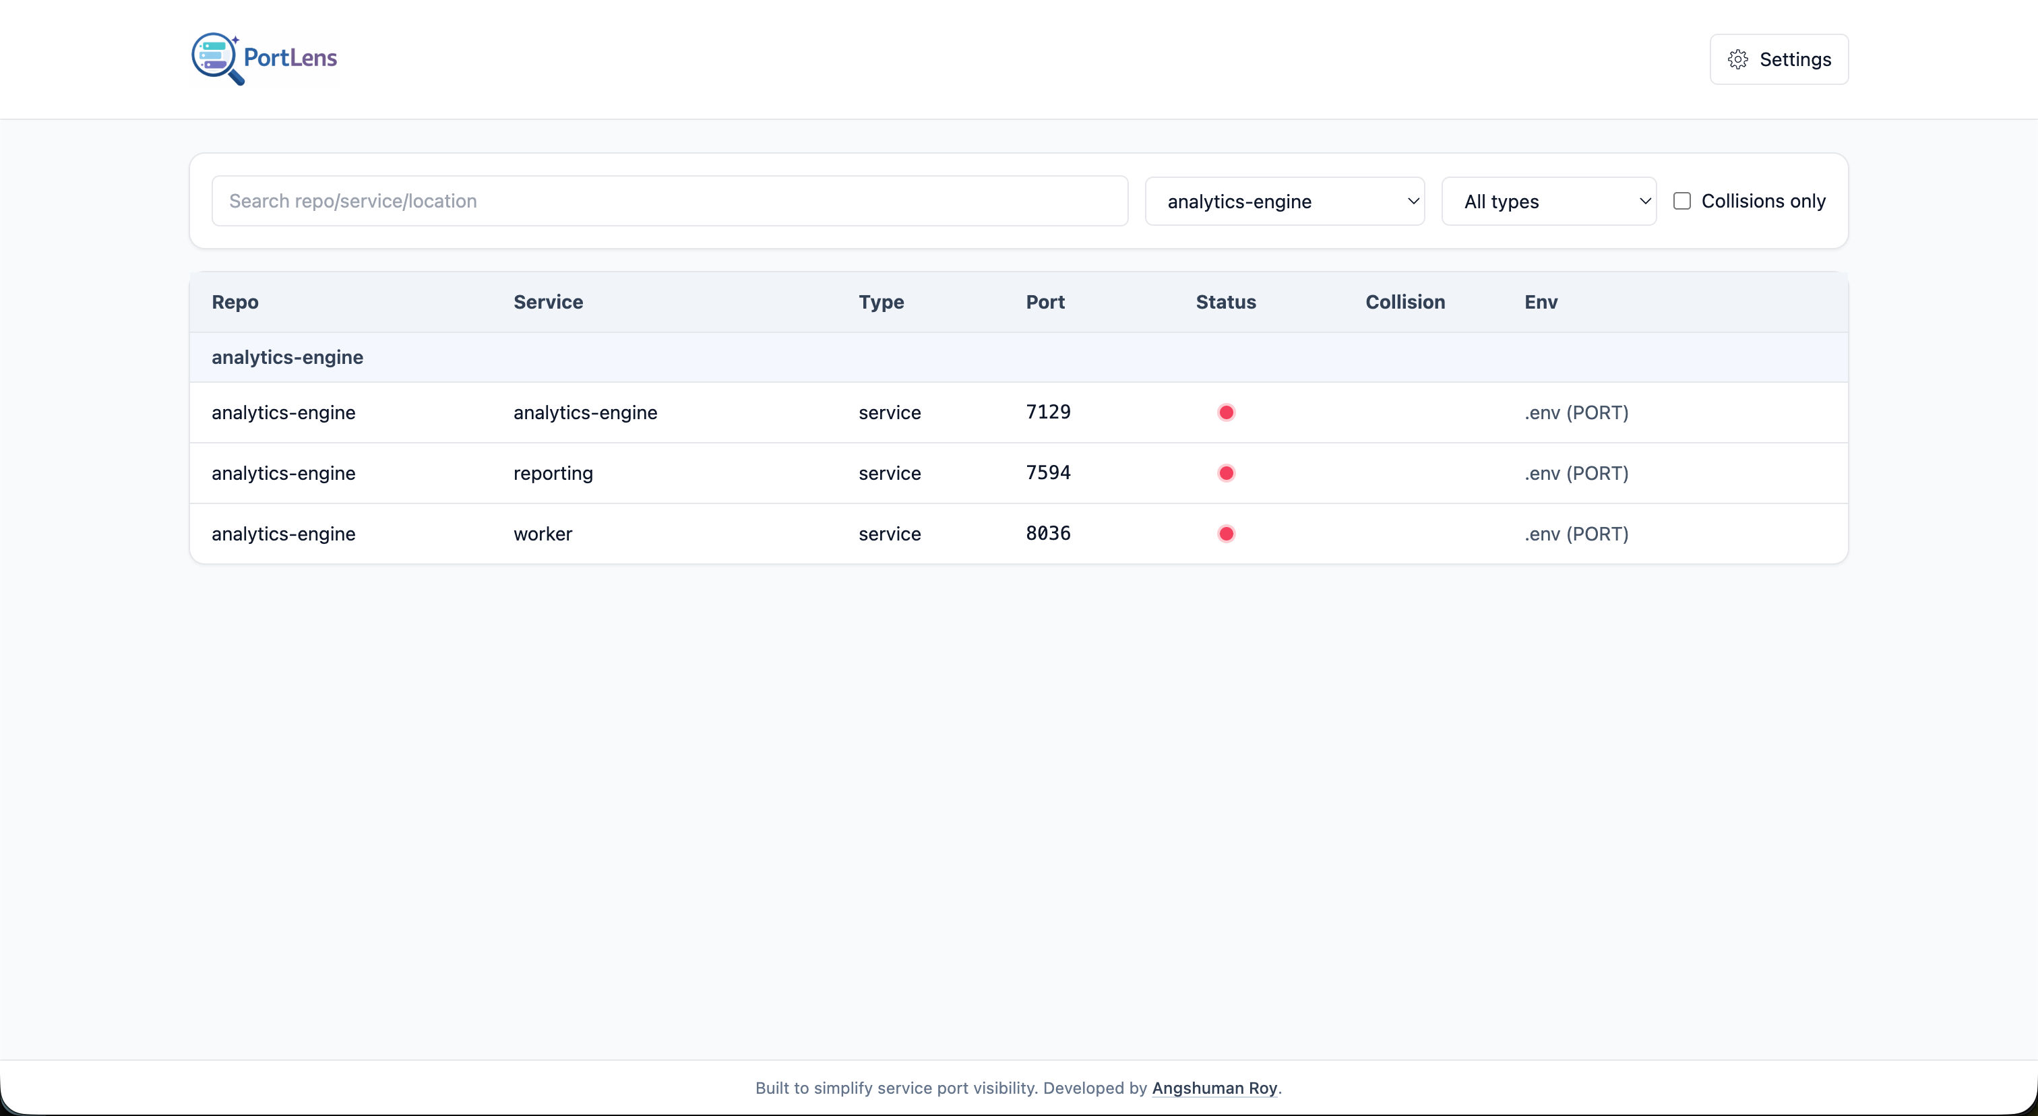The image size is (2038, 1116).
Task: Click the red status dot for analytics-engine service
Action: tap(1227, 412)
